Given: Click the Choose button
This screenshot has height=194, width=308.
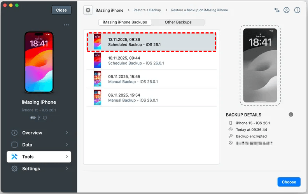Looking at the screenshot, I should (289, 182).
